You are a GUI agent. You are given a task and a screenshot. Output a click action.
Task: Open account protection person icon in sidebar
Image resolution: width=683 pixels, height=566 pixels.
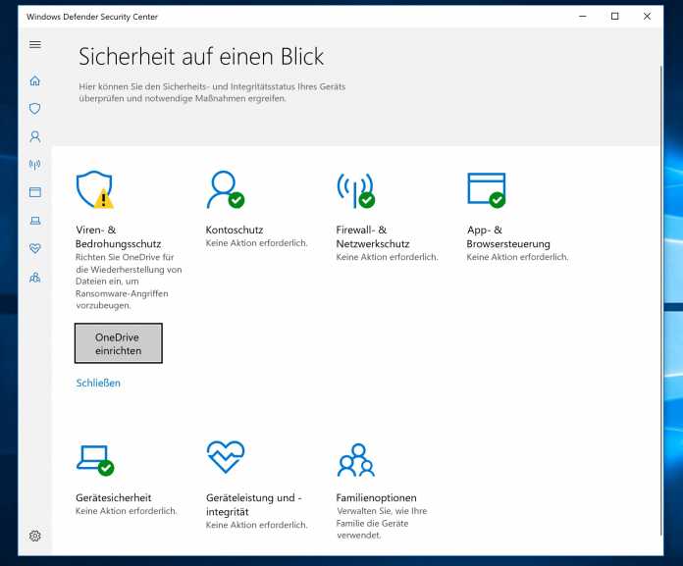(x=35, y=137)
